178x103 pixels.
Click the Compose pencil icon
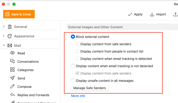12,86
